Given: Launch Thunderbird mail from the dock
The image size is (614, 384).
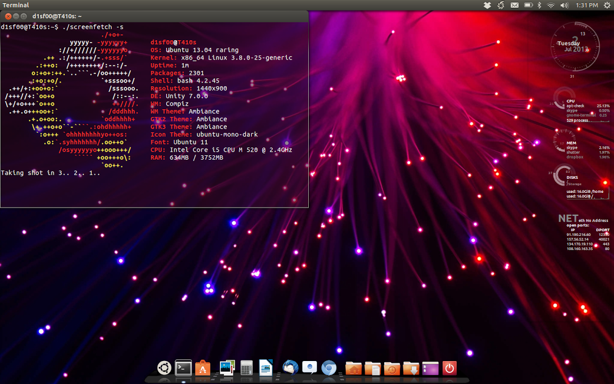Looking at the screenshot, I should (290, 368).
